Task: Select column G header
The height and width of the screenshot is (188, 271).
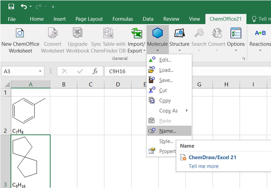Action: pos(199,84)
